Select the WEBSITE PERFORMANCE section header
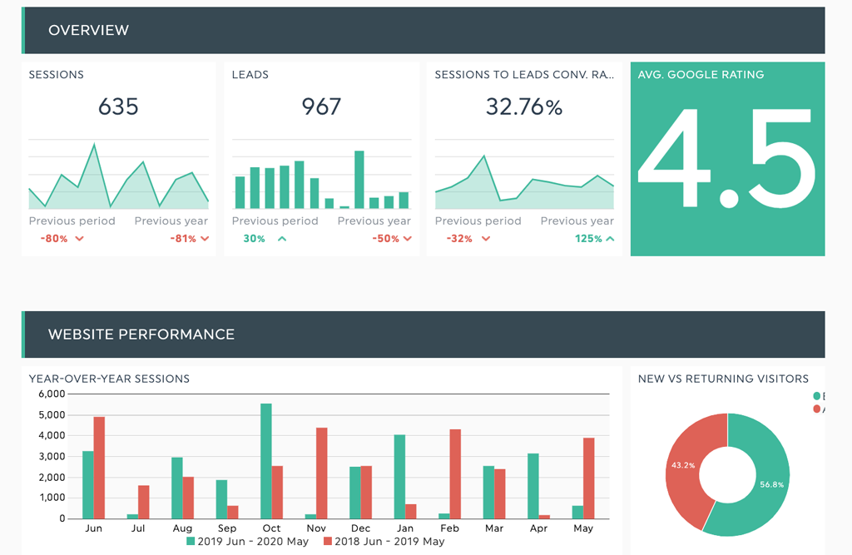 [141, 334]
